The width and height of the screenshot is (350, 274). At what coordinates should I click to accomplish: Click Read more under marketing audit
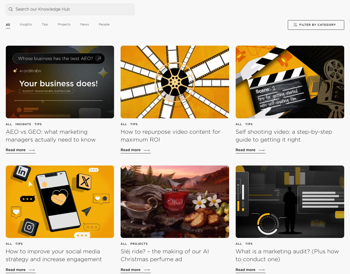pyautogui.click(x=250, y=270)
